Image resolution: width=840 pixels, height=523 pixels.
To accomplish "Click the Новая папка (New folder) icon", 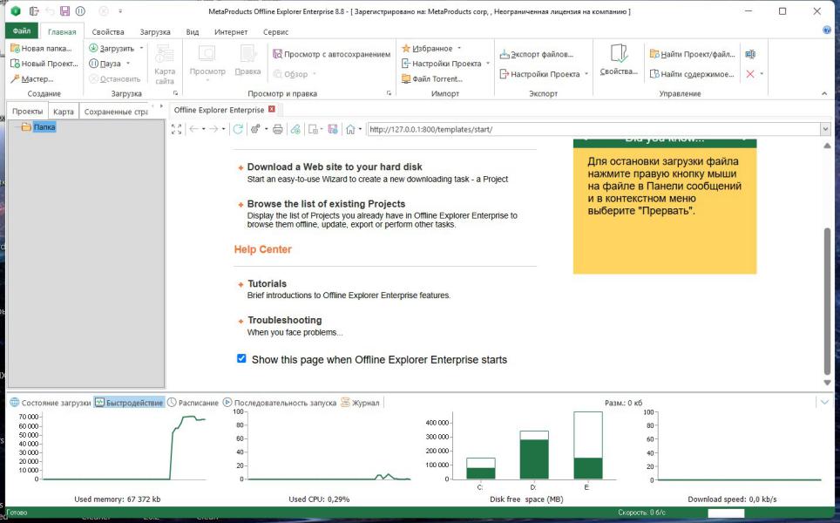I will pos(15,49).
